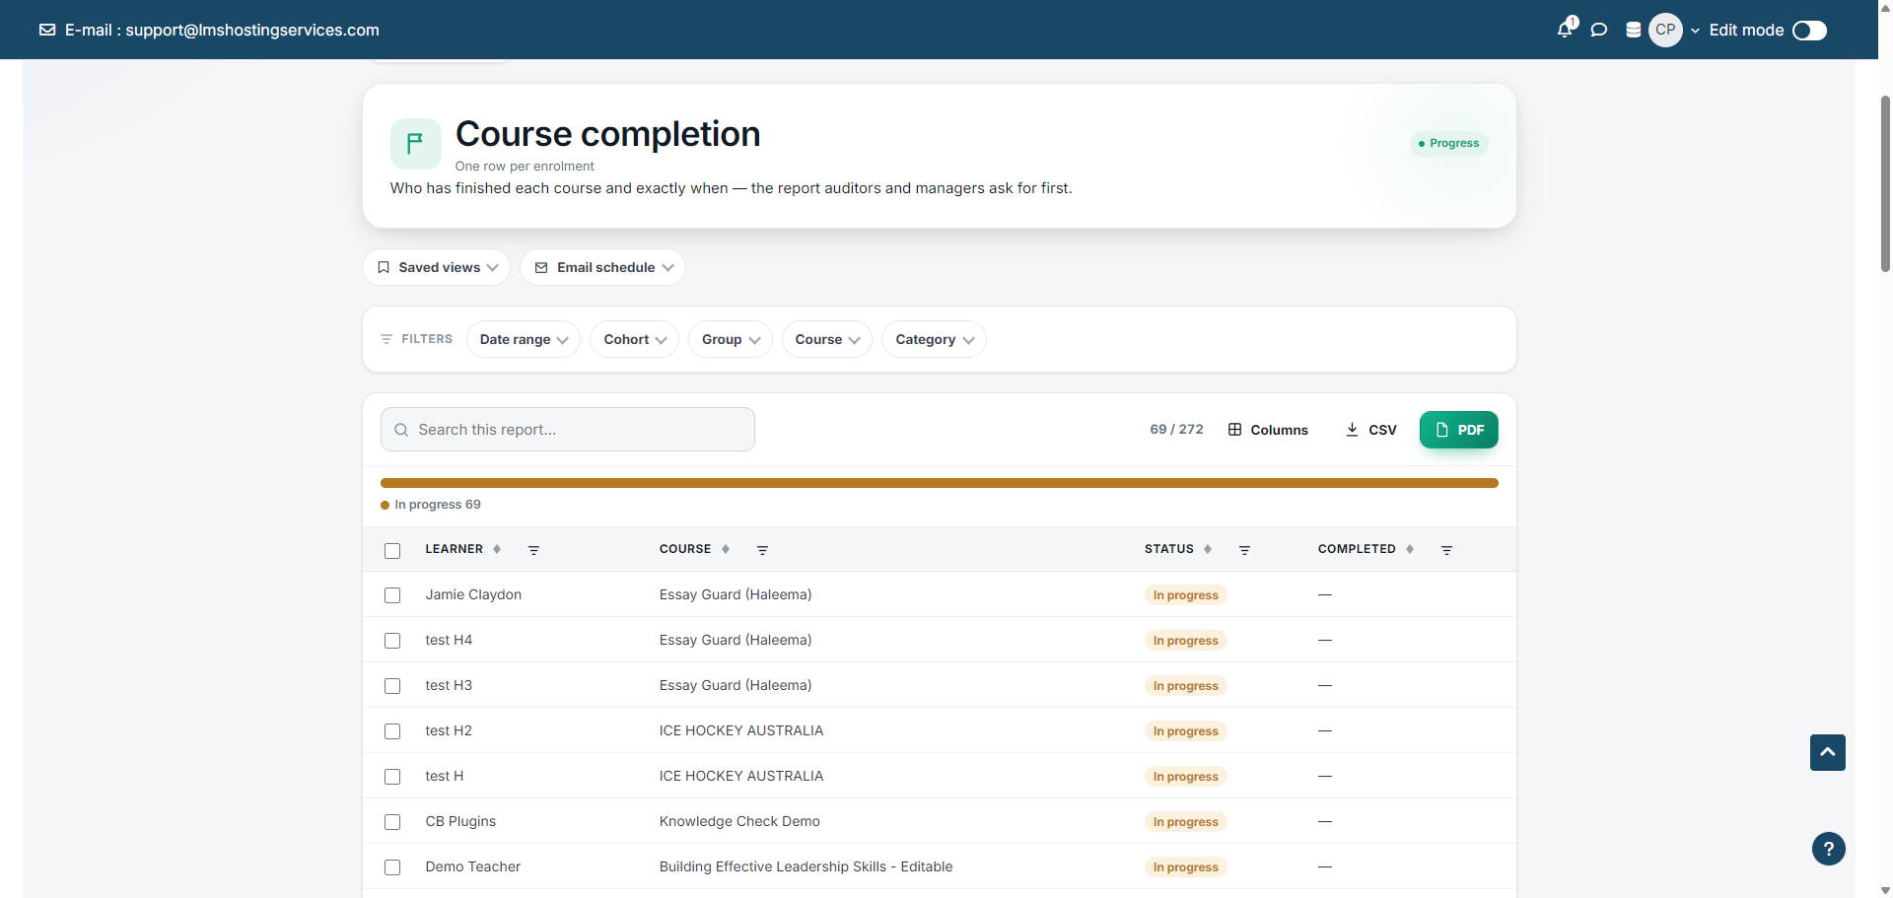Click the Progress badge
The width and height of the screenshot is (1893, 898).
tap(1448, 143)
